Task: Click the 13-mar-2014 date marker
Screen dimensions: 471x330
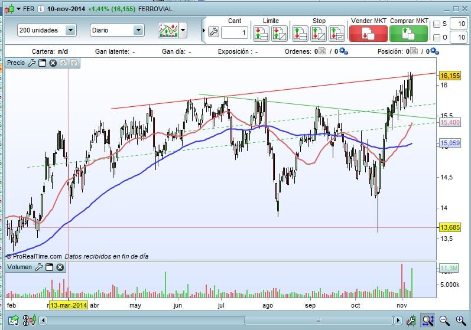Action: (x=69, y=305)
